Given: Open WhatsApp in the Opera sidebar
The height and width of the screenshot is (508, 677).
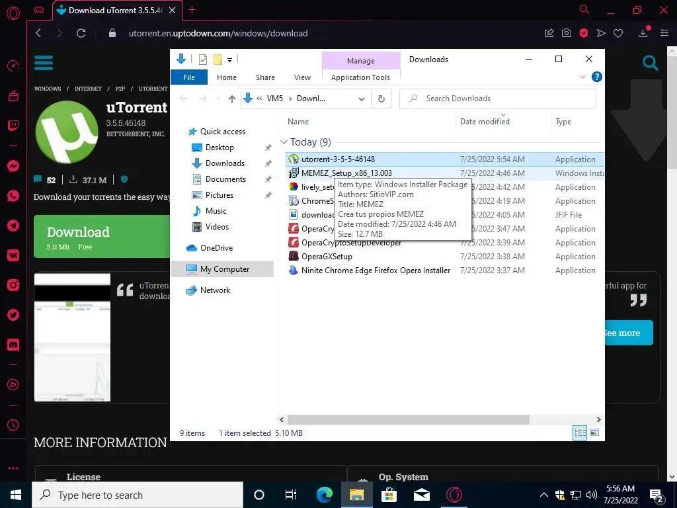Looking at the screenshot, I should (13, 196).
